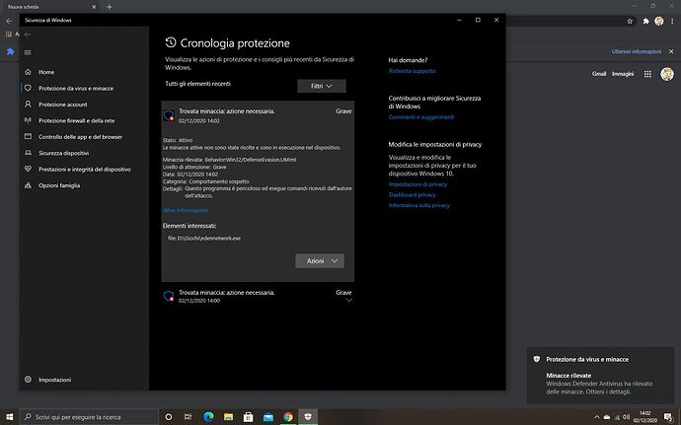This screenshot has height=425, width=681.
Task: Click Windows Security taskbar icon
Action: (308, 417)
